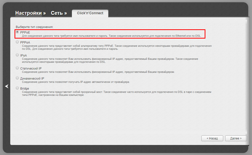Click the description about автоматически от провайдера
The height and width of the screenshot is (155, 252).
76,82
